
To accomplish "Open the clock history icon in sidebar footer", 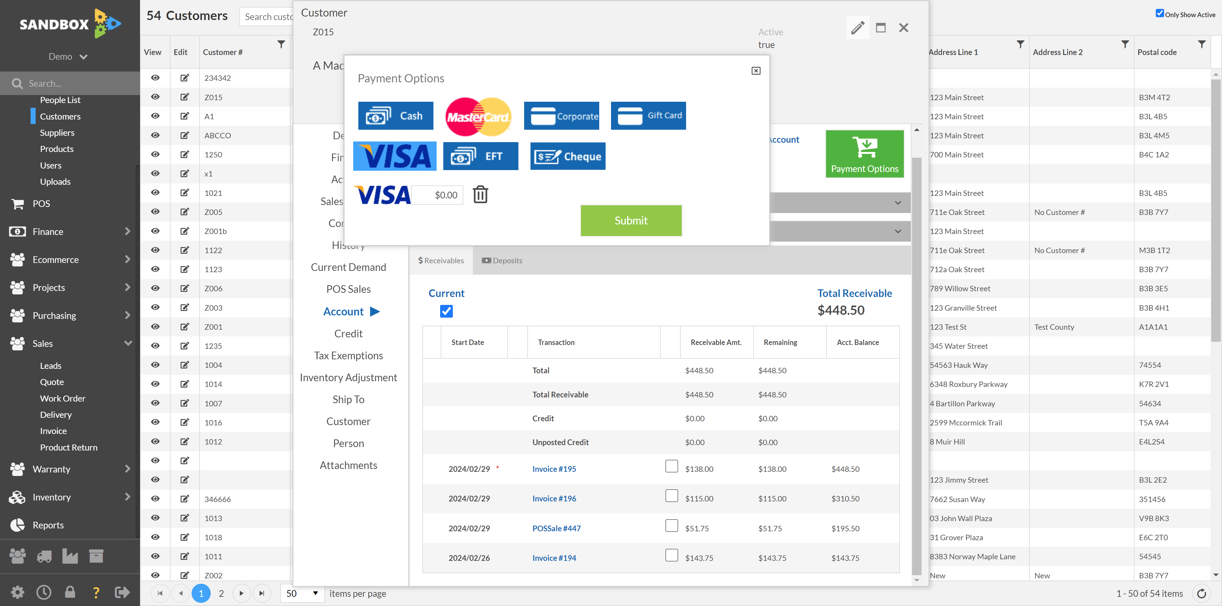I will tap(44, 592).
